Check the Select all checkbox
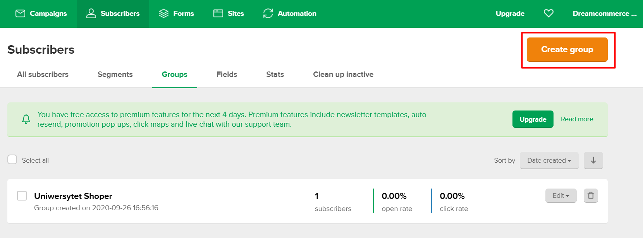 tap(12, 160)
